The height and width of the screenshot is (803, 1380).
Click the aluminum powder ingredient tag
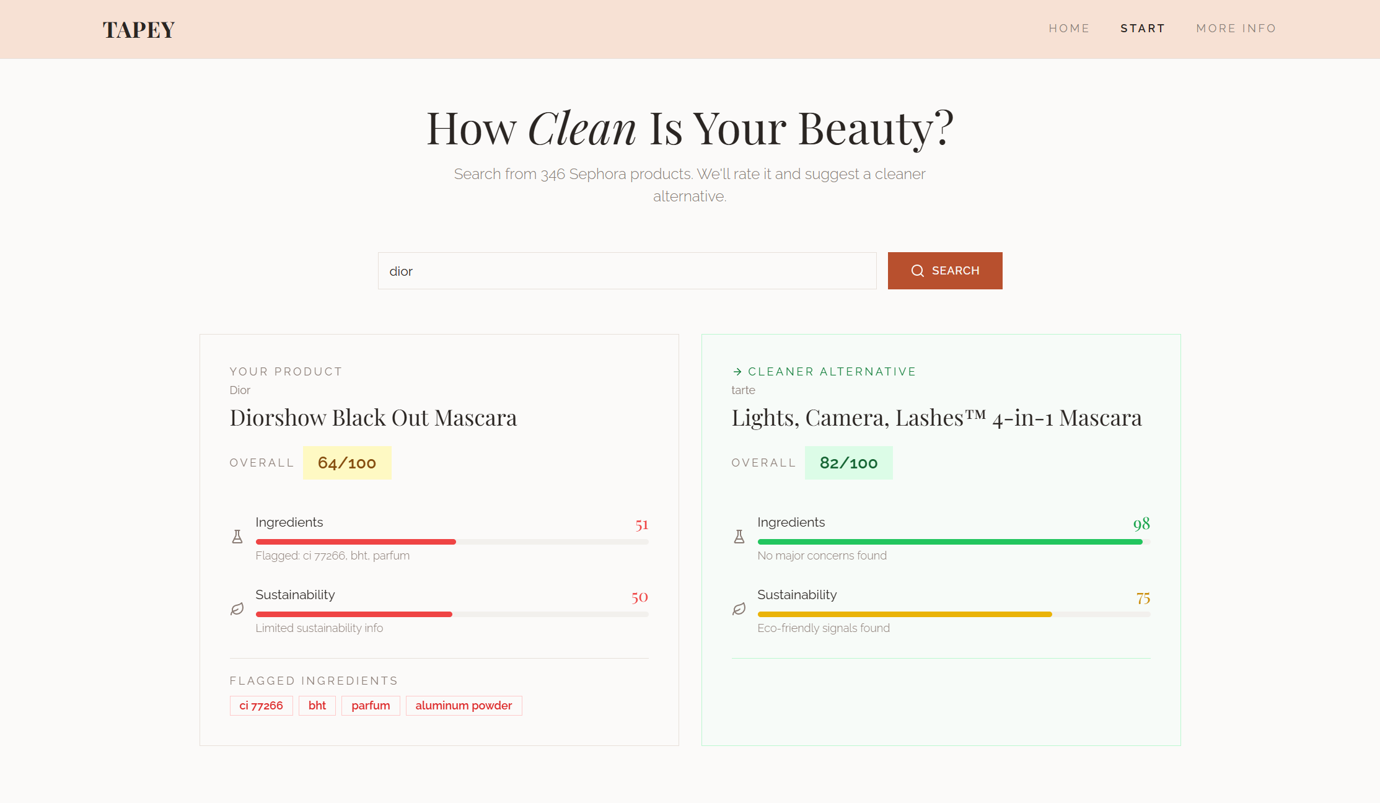(x=464, y=706)
